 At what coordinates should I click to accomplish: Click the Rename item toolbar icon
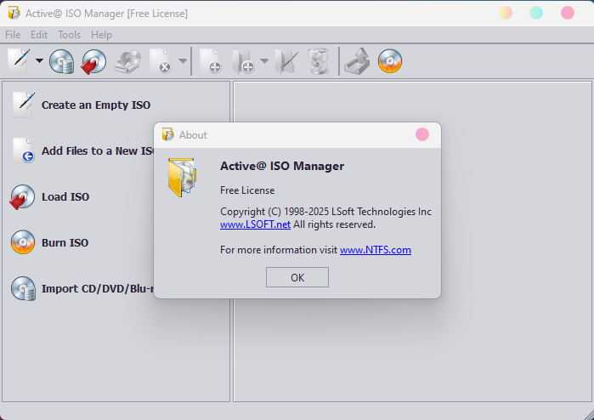click(x=286, y=61)
